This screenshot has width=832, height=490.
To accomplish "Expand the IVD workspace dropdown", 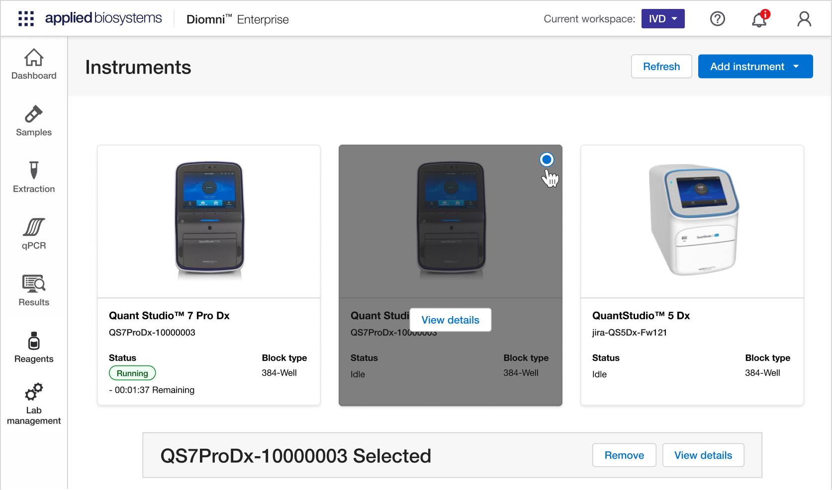I will click(663, 19).
